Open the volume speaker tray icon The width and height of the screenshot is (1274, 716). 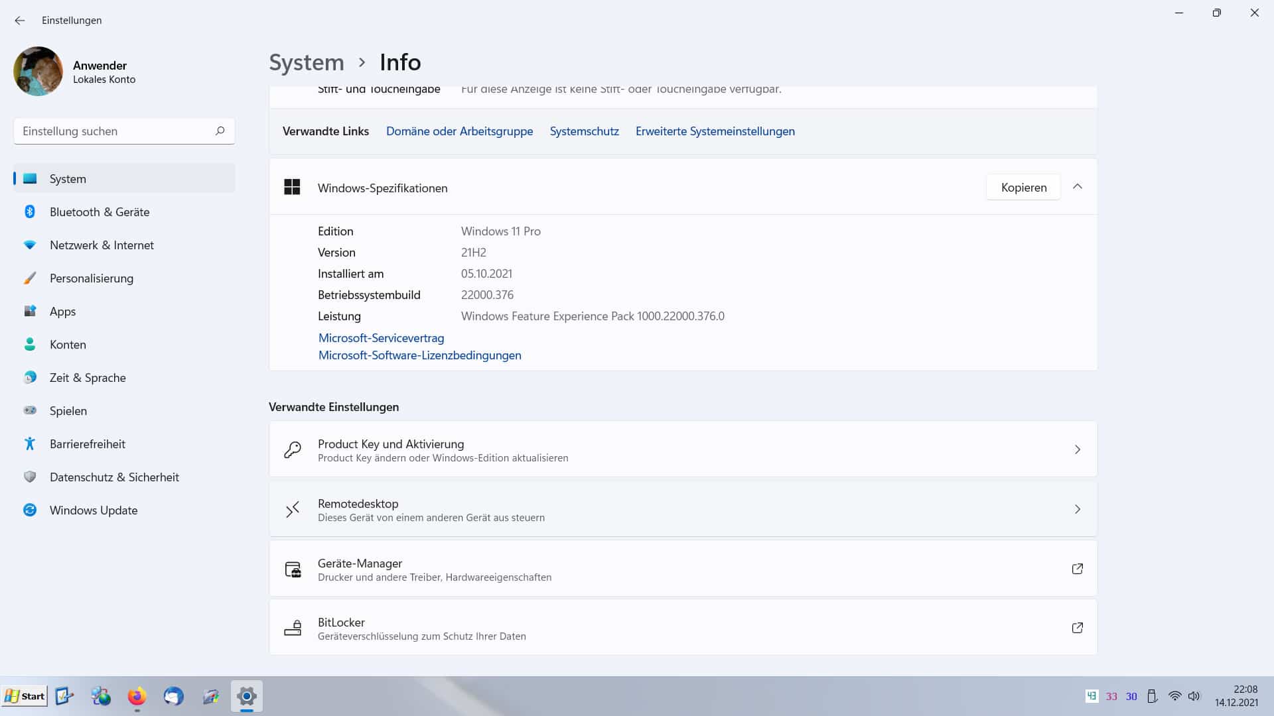(x=1194, y=696)
